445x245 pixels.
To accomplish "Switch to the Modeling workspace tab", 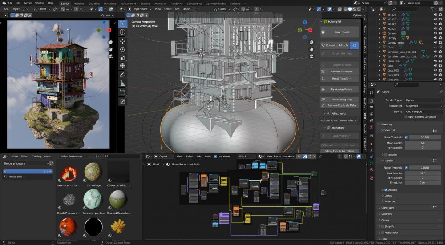I will 79,4.
